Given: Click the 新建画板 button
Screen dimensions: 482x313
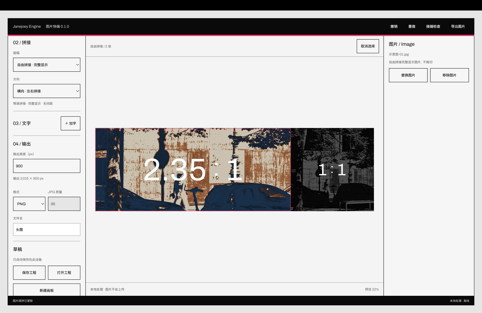Looking at the screenshot, I should (47, 290).
